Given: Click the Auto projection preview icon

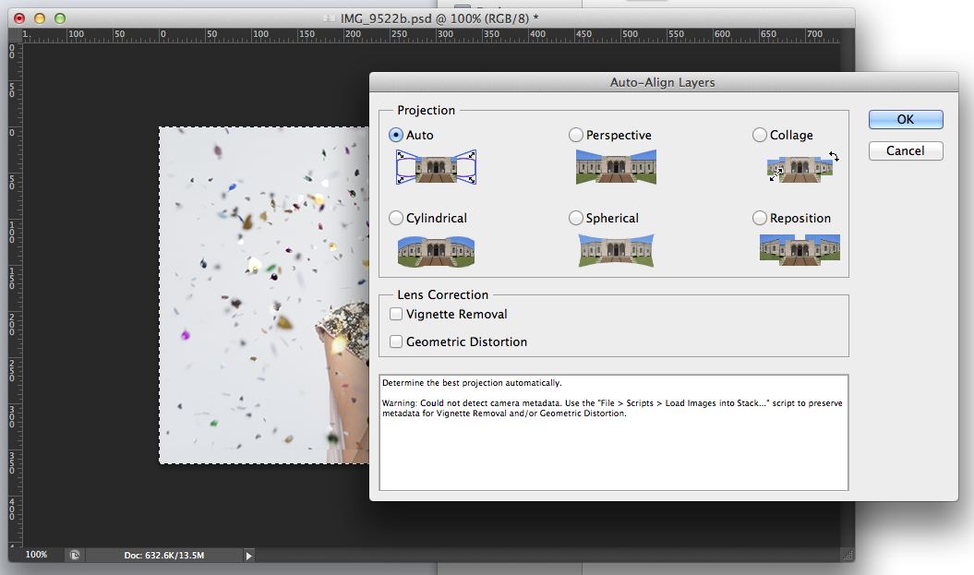Looking at the screenshot, I should click(436, 167).
